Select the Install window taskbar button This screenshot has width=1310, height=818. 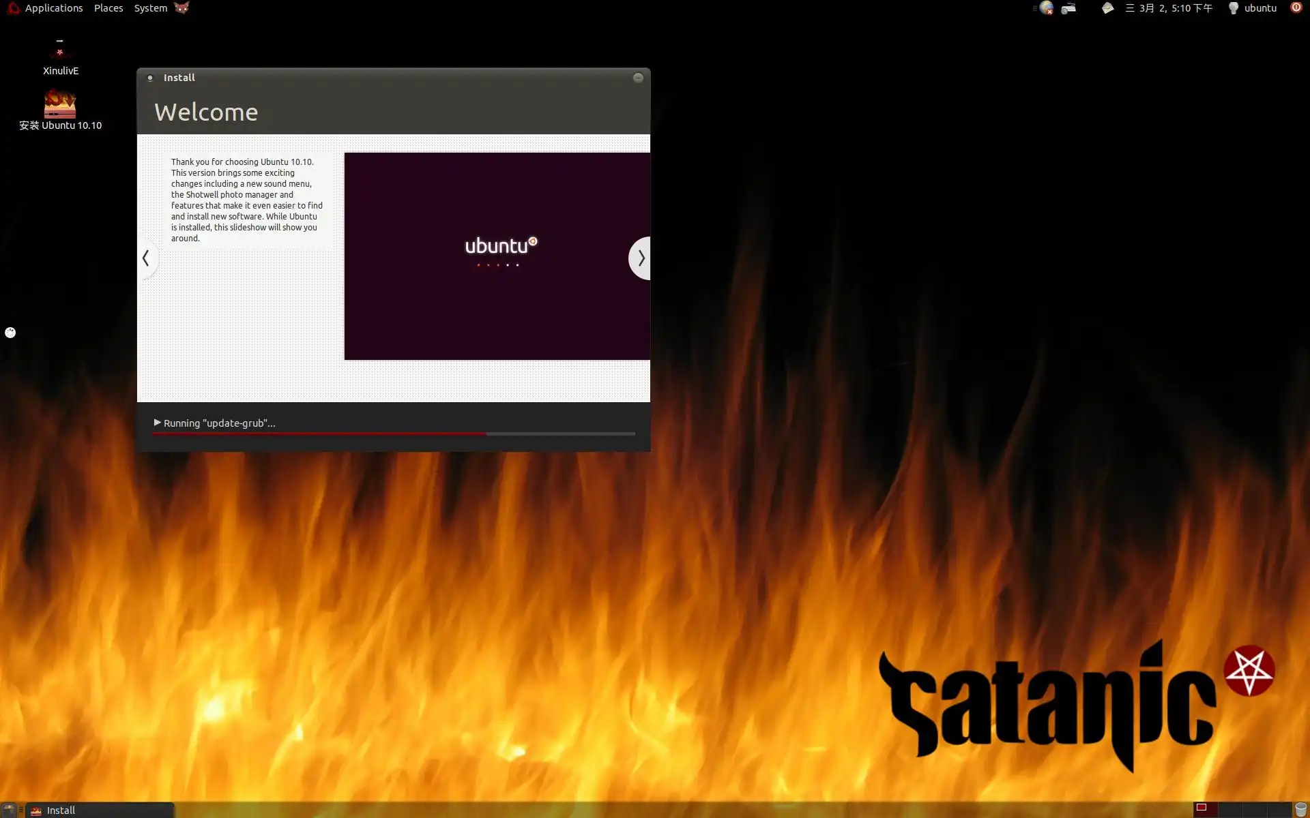(x=100, y=810)
